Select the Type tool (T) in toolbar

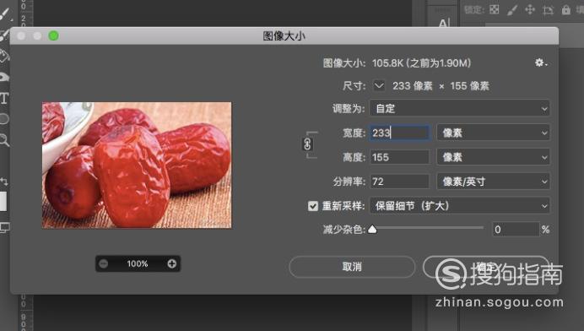click(3, 99)
